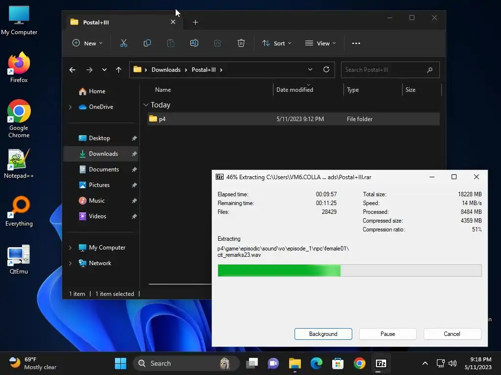
Task: Click Postal+III in the address breadcrumb
Action: [x=204, y=70]
